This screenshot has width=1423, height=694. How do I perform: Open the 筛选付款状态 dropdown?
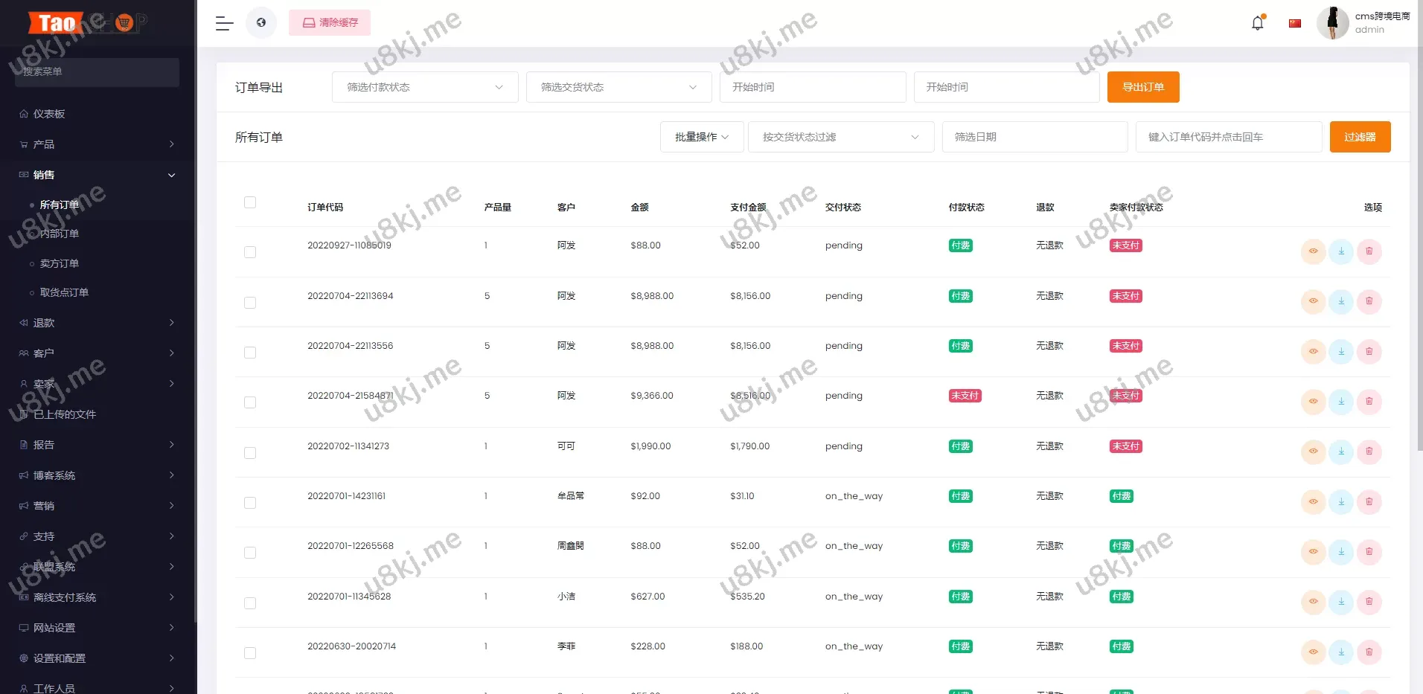pos(424,87)
